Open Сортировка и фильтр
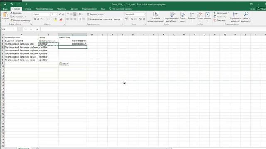The image size is (266, 149). (x=235, y=17)
